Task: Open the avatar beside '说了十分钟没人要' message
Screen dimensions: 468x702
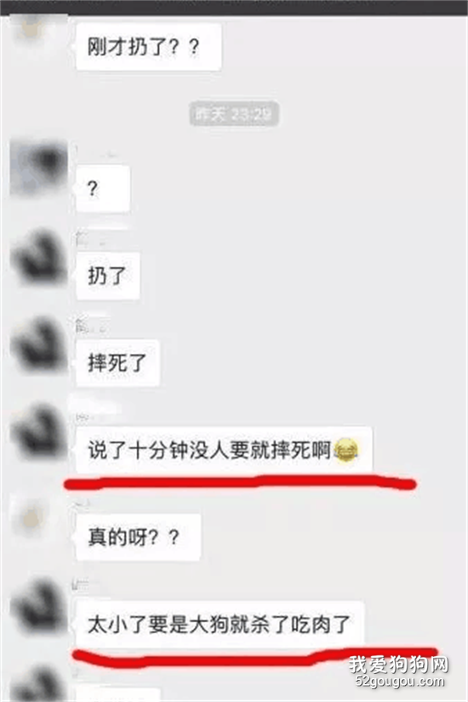Action: coord(39,431)
